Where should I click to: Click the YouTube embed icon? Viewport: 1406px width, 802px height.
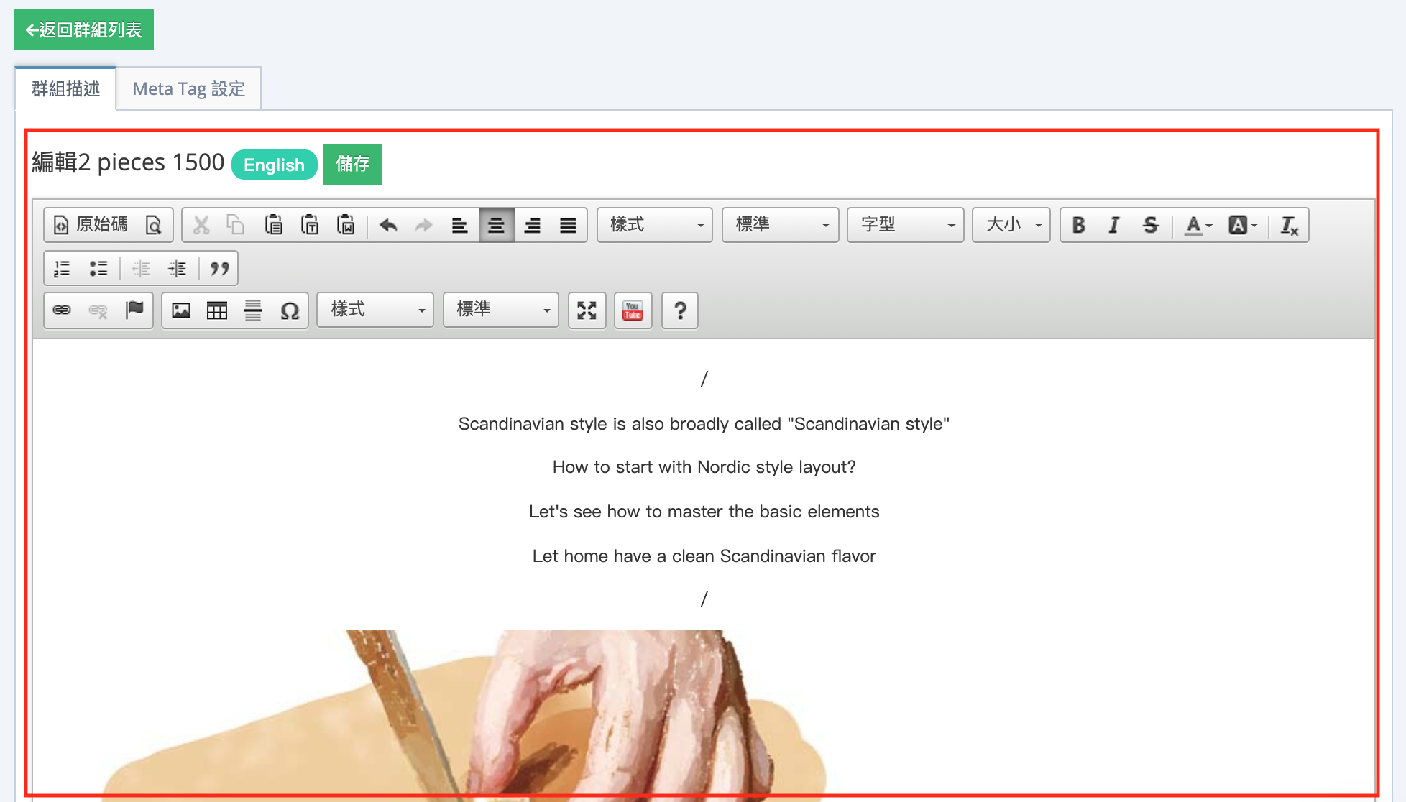click(x=632, y=310)
